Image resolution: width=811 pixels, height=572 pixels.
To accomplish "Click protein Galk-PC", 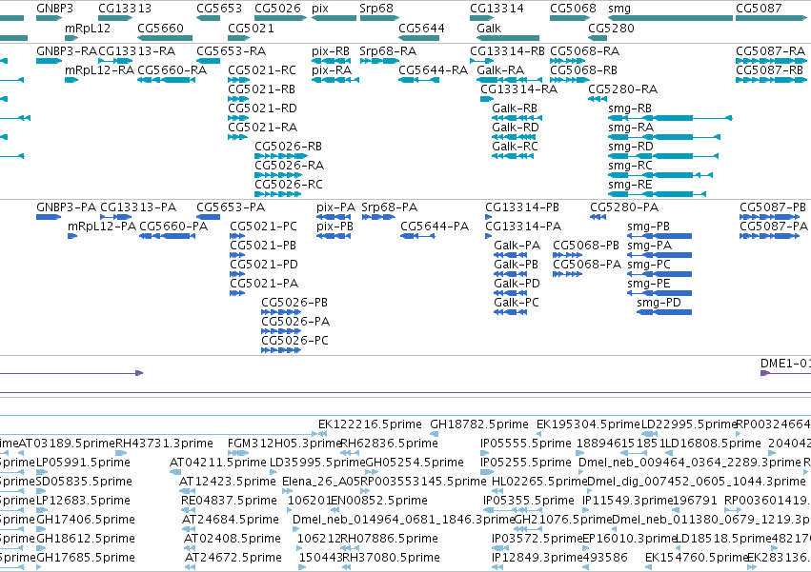I will click(517, 303).
